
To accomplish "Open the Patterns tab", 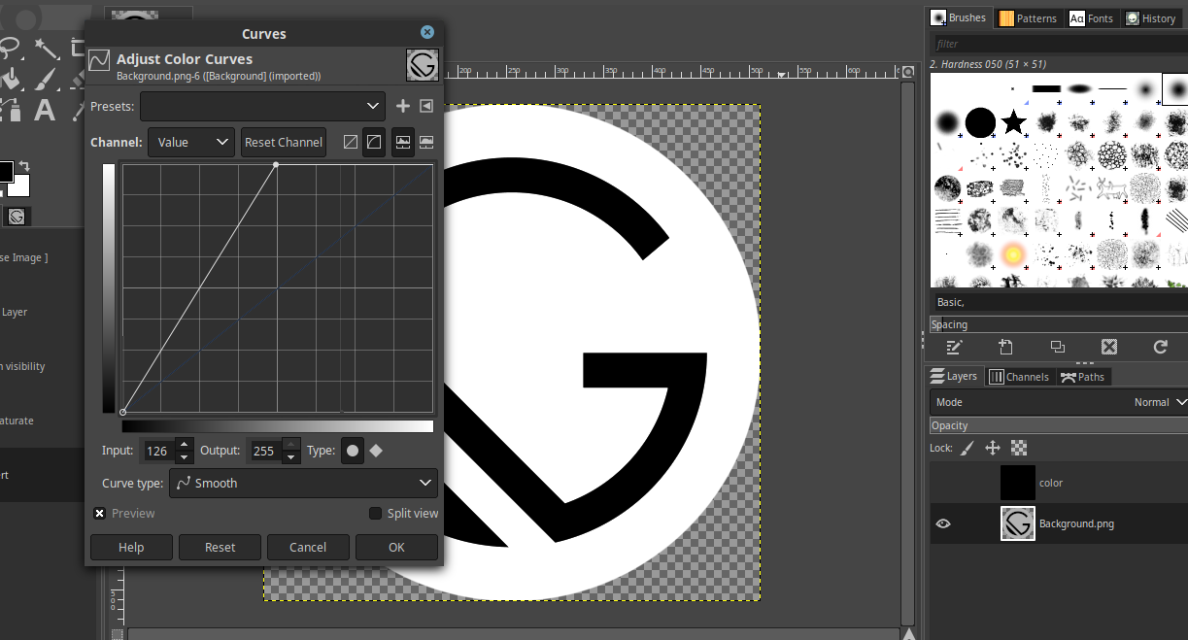I will click(x=1028, y=18).
